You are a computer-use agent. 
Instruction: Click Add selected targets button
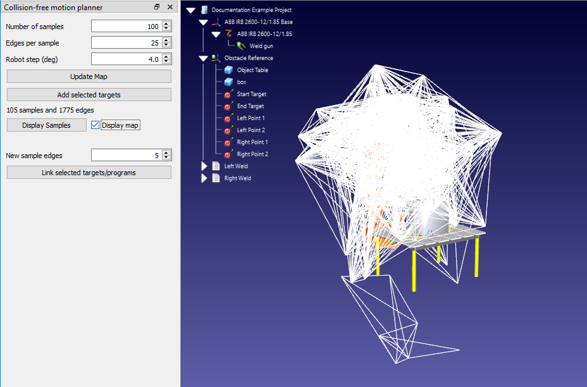[x=89, y=95]
